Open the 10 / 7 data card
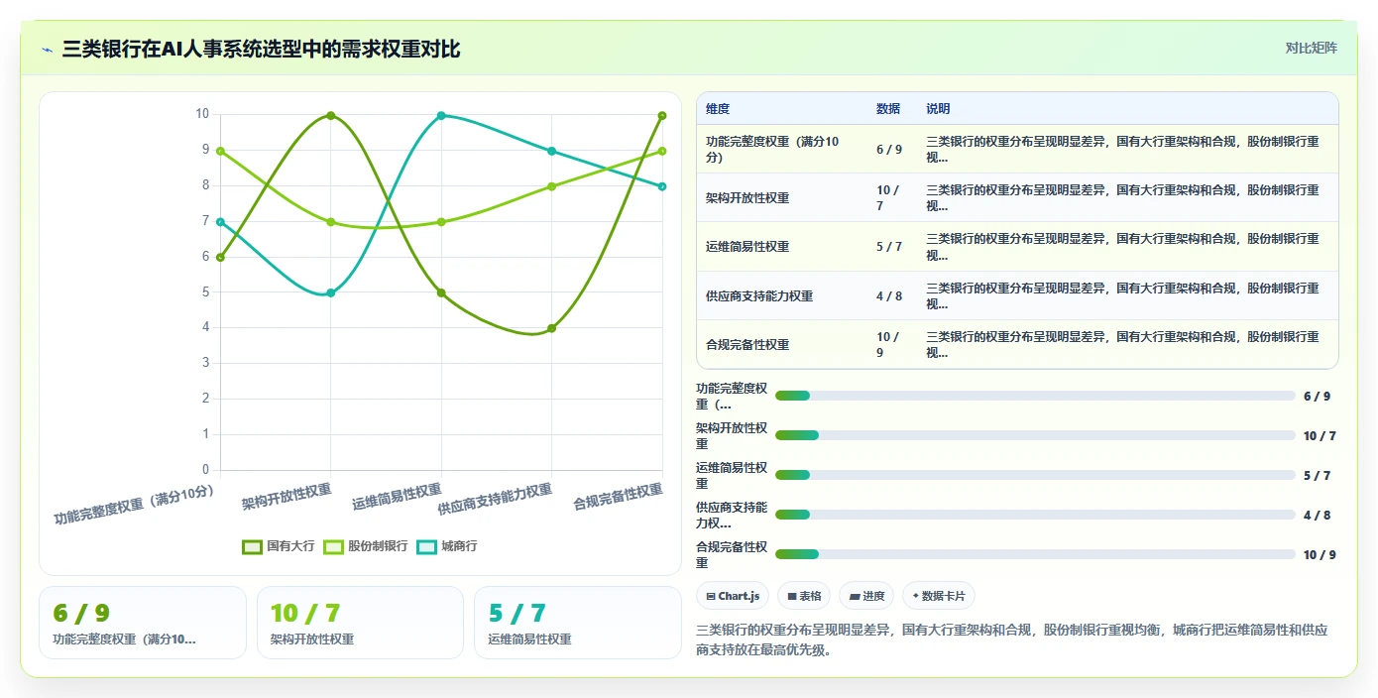Viewport: 1378px width, 698px height. (x=360, y=623)
